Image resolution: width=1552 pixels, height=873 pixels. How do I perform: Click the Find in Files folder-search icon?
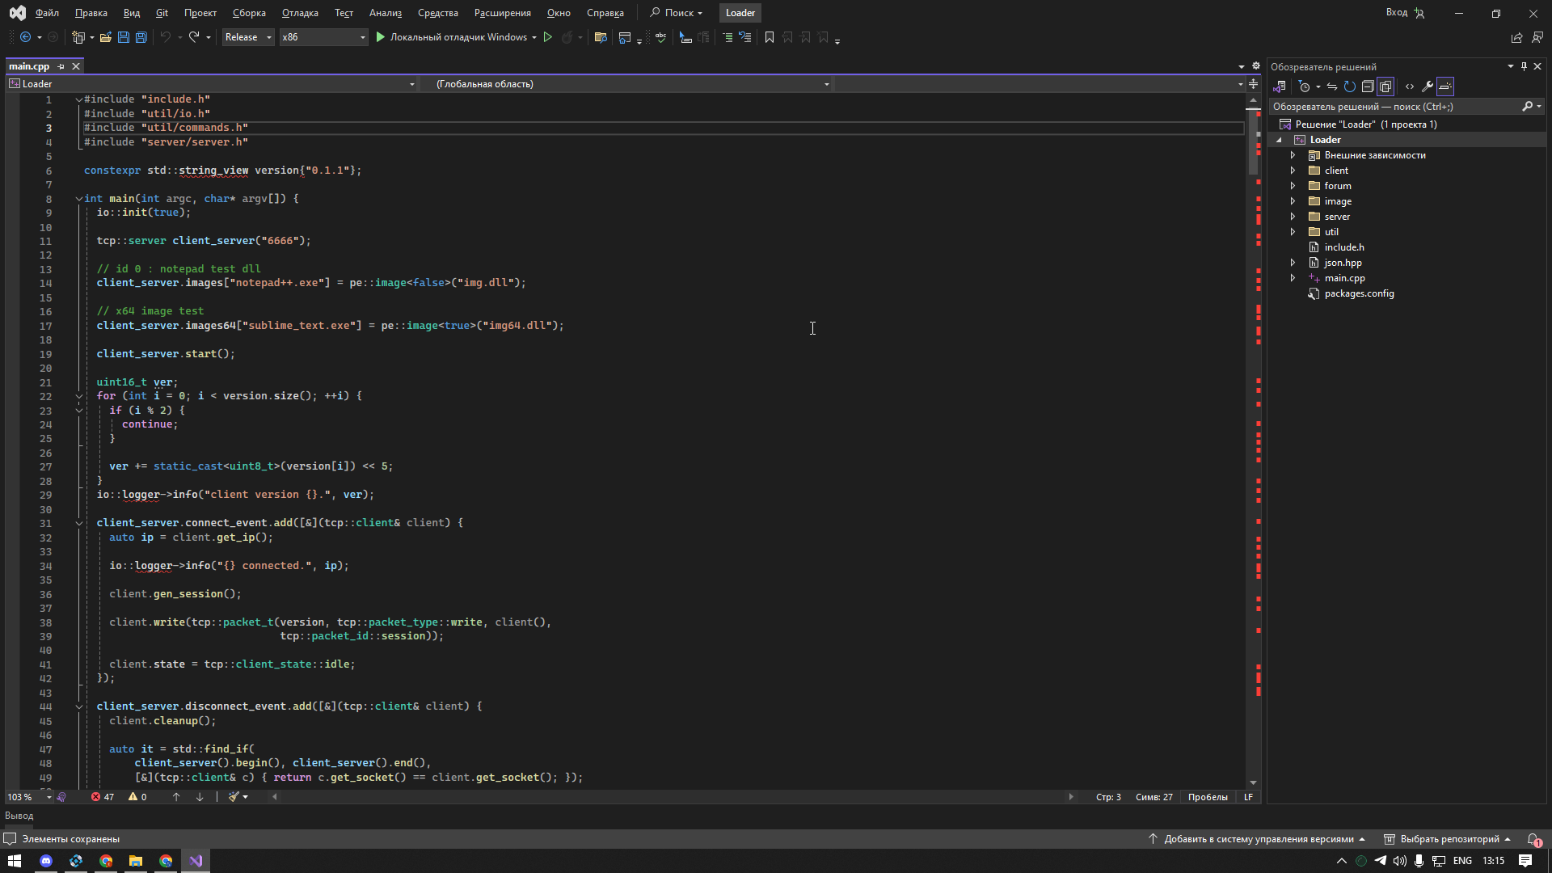pyautogui.click(x=601, y=37)
